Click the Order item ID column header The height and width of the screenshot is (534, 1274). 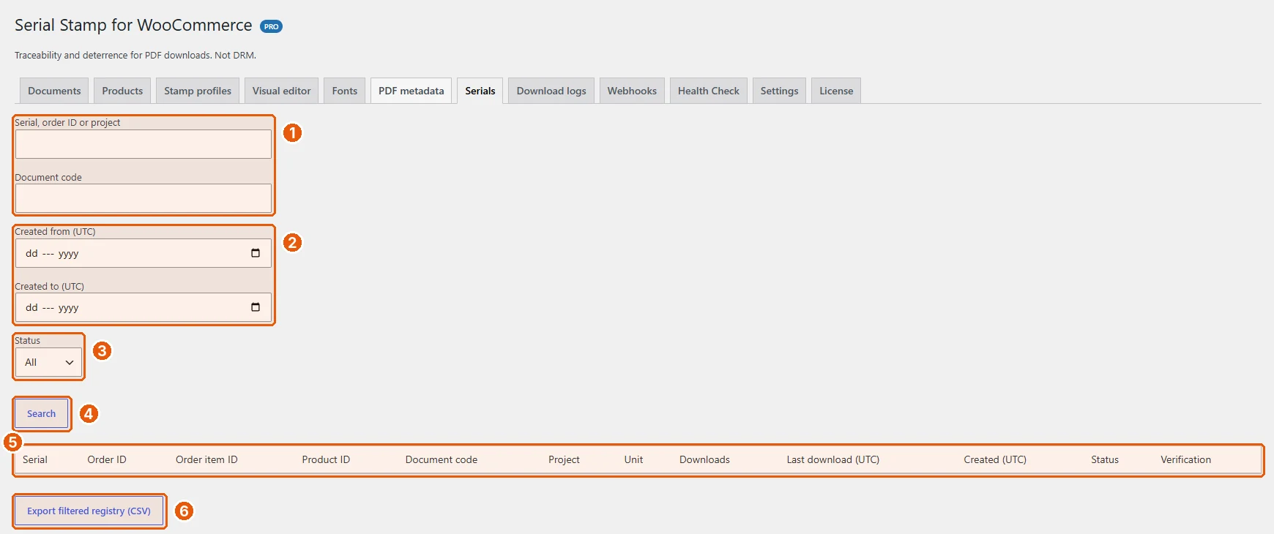pyautogui.click(x=206, y=459)
